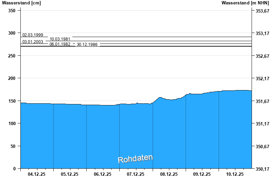Click the 06.12.25 date label

[x=103, y=174]
